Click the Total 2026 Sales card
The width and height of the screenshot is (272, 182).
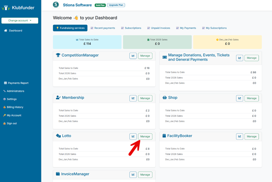click(157, 42)
